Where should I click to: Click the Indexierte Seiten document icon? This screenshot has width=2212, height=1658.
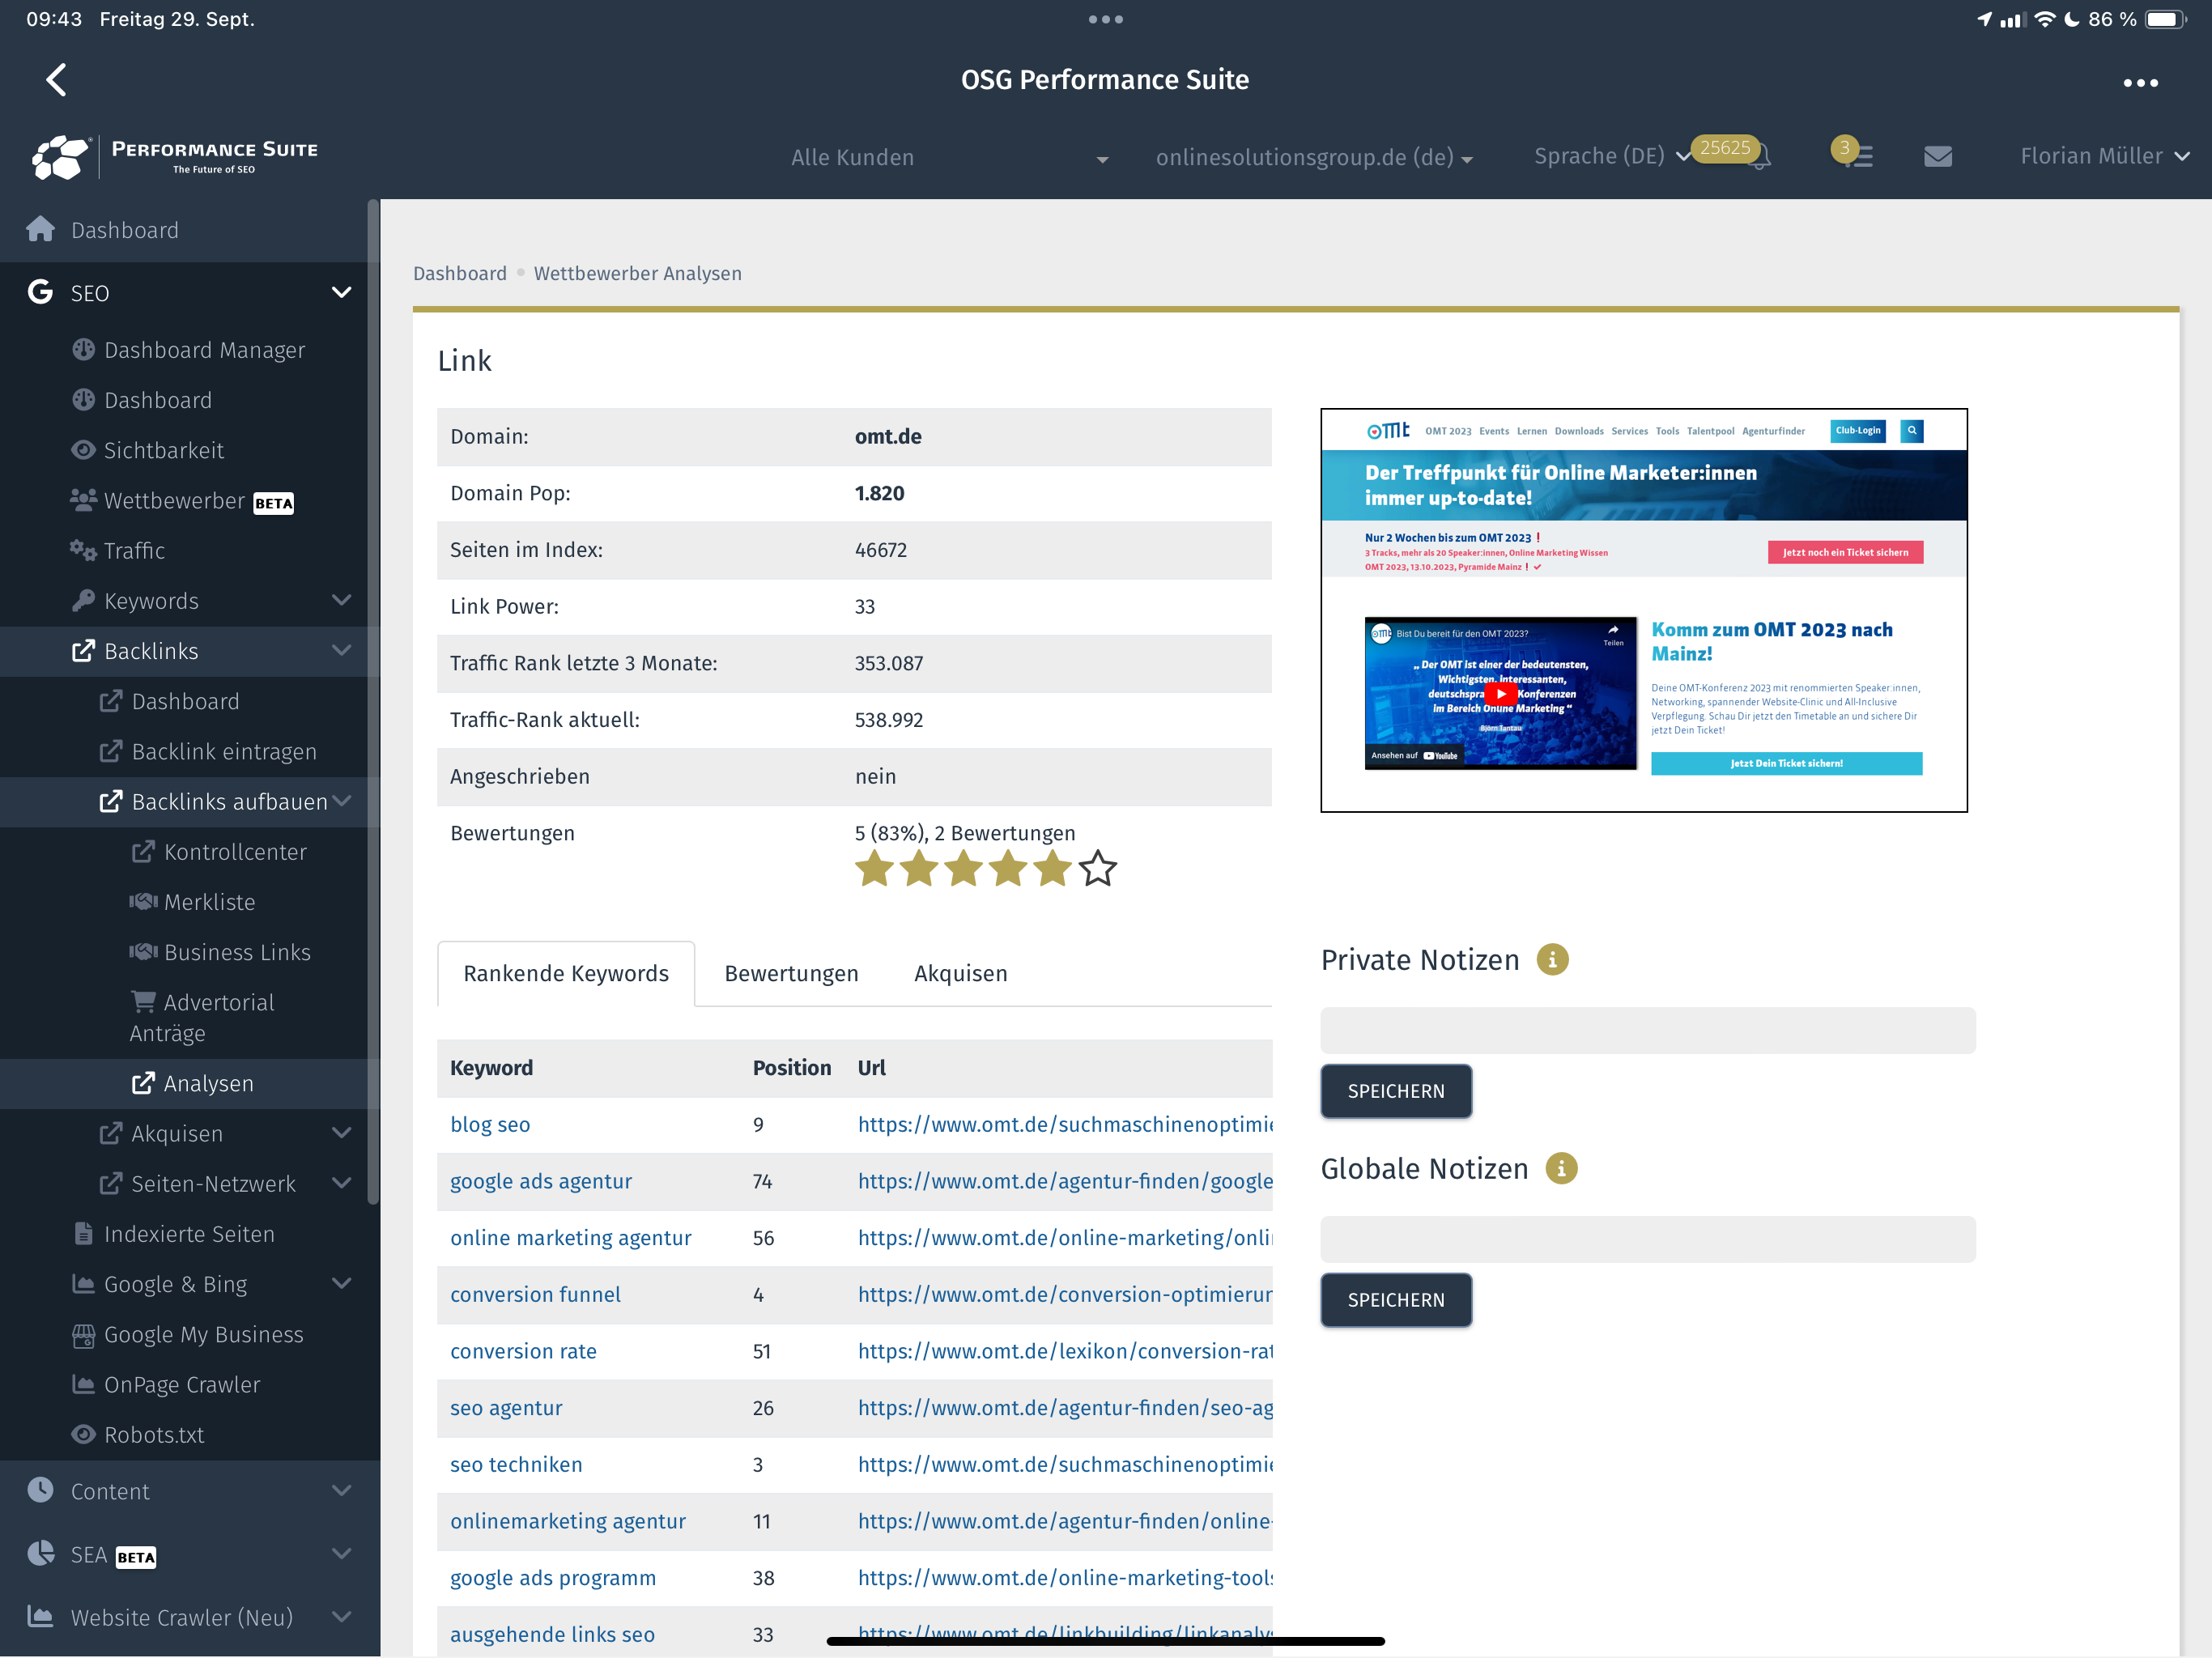point(84,1233)
